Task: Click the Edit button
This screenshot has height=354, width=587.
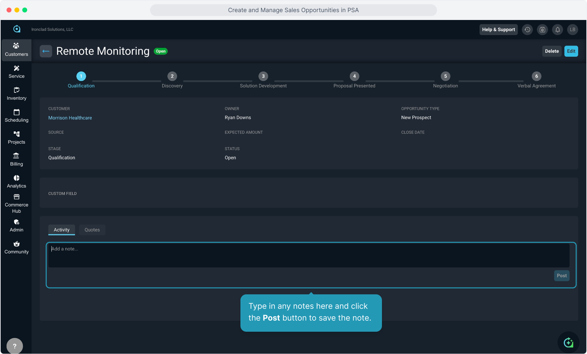Action: click(x=571, y=51)
